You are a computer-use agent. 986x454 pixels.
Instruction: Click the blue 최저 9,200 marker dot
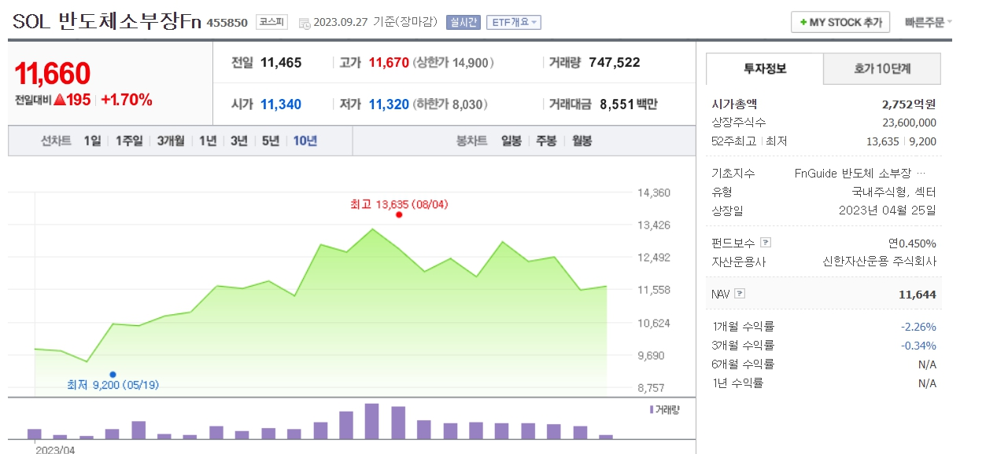tap(113, 374)
